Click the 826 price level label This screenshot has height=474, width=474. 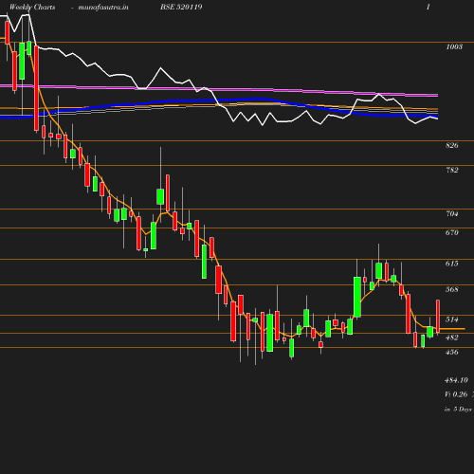tap(451, 145)
